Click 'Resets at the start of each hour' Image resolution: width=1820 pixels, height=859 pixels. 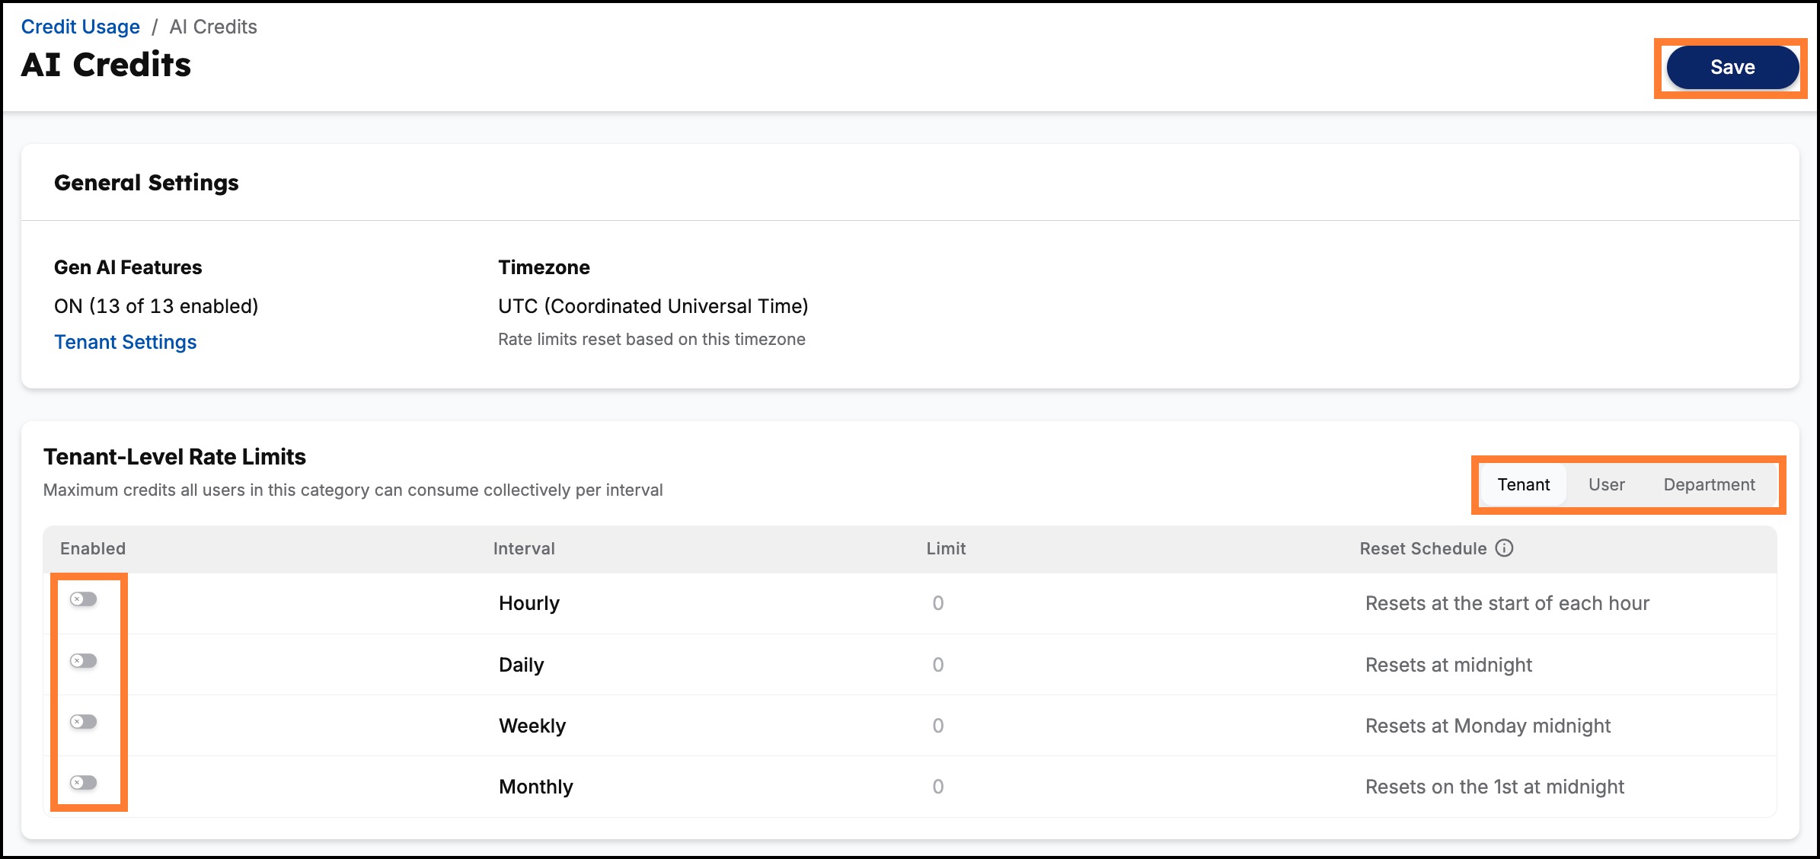pos(1507,603)
